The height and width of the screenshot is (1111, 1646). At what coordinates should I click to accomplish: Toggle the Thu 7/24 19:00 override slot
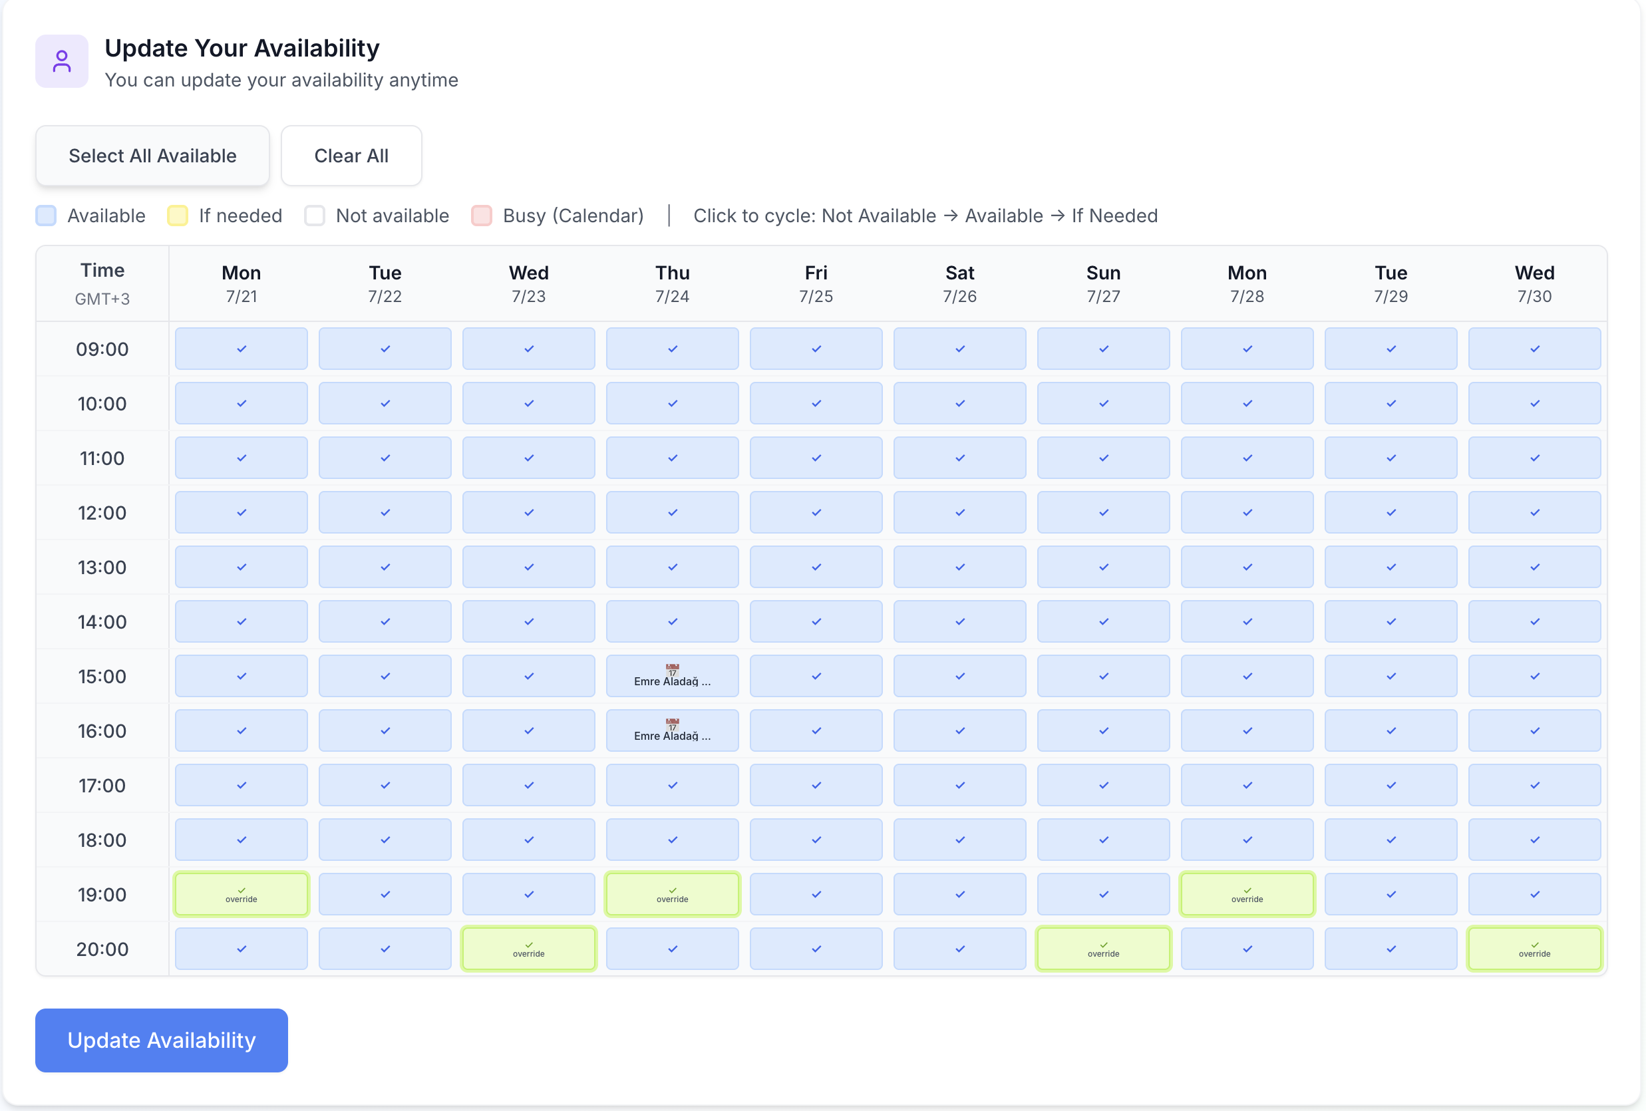(x=672, y=894)
